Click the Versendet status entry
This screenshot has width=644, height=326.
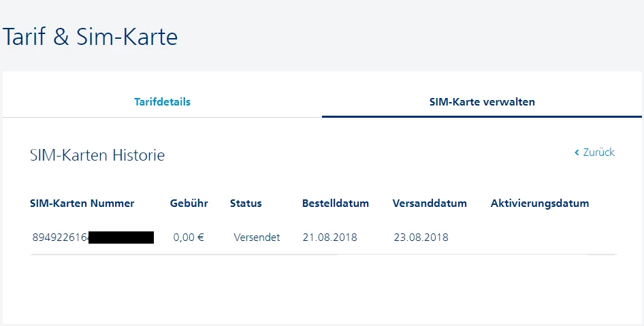click(257, 238)
